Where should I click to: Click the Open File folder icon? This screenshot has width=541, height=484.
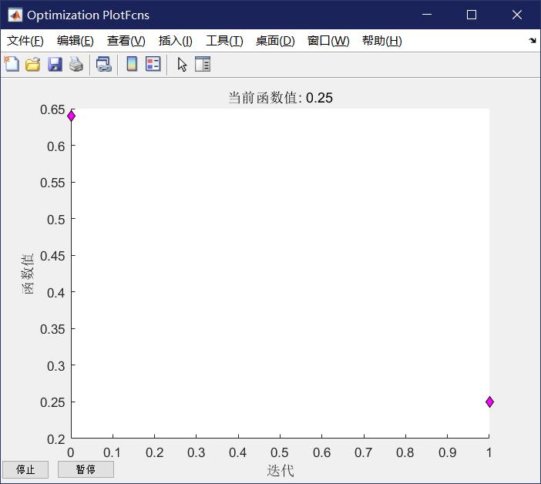pos(32,65)
